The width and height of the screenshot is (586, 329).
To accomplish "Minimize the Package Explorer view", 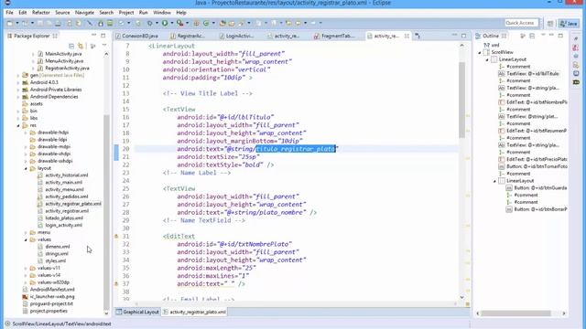I will point(93,36).
